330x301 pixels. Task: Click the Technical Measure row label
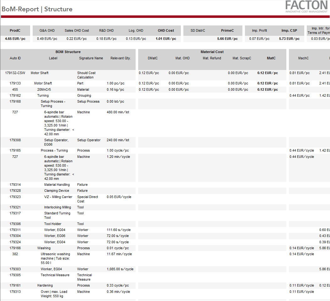coord(55,275)
